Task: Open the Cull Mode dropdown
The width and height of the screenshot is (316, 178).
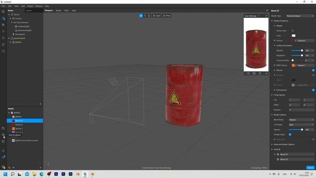Action: [x=301, y=125]
